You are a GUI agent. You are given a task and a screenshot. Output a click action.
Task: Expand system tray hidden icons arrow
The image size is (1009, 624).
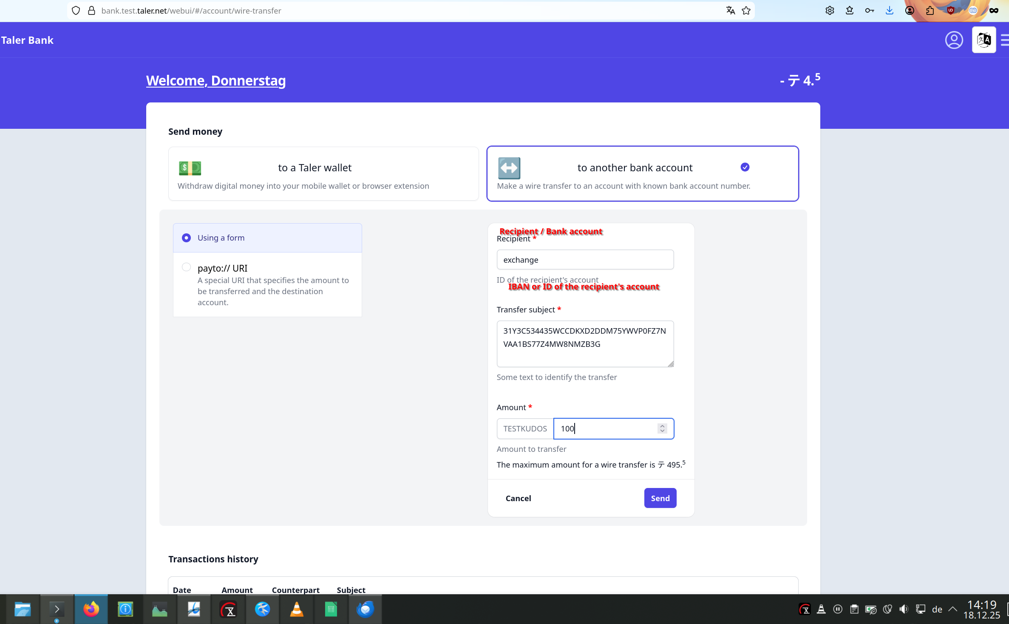point(952,609)
